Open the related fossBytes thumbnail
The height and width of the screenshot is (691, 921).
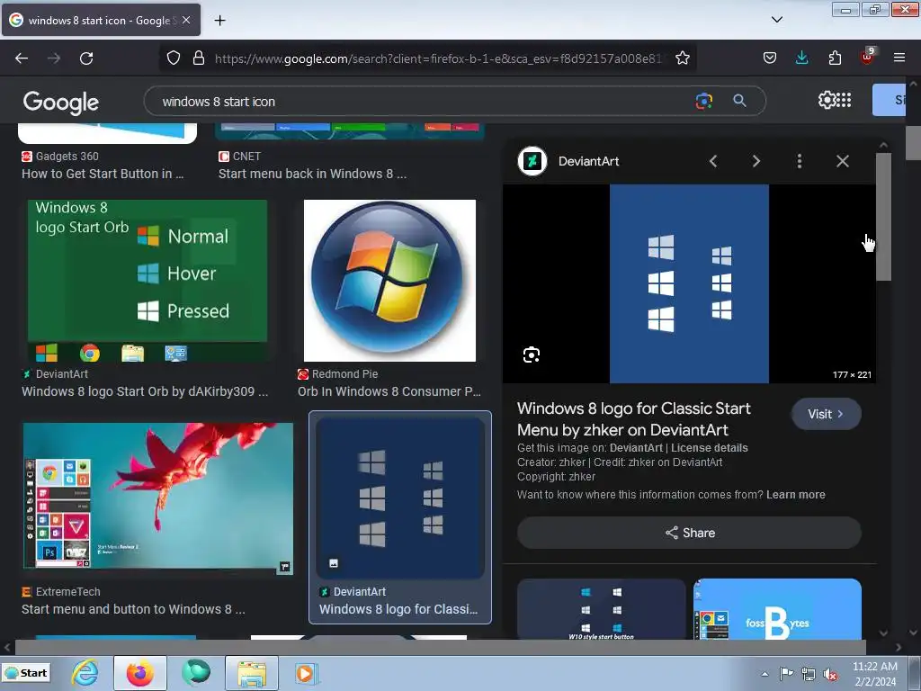click(x=777, y=609)
